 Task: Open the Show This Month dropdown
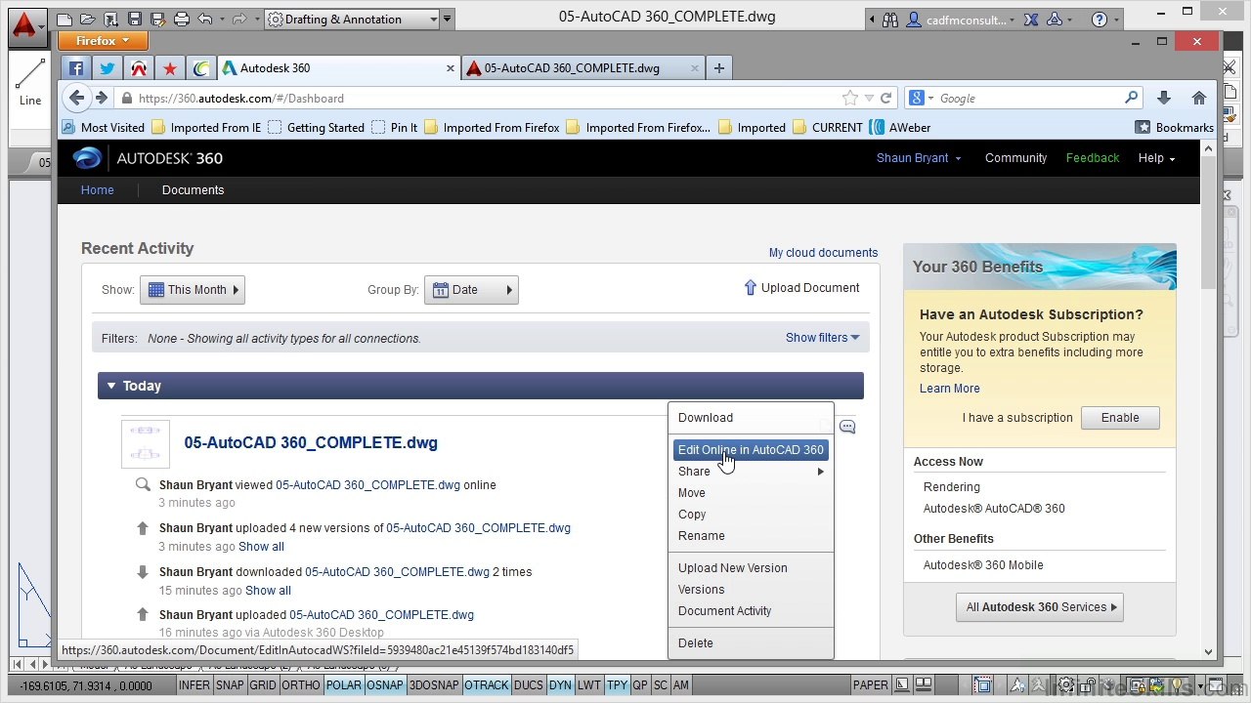pos(193,290)
